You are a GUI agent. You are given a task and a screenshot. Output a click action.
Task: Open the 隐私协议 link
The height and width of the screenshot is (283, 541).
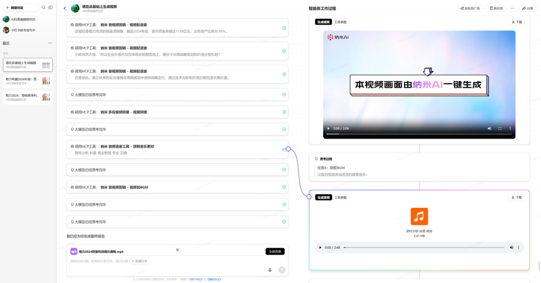[x=214, y=279]
